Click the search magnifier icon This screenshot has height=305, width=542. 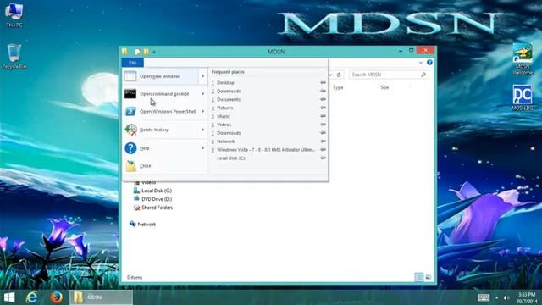423,75
